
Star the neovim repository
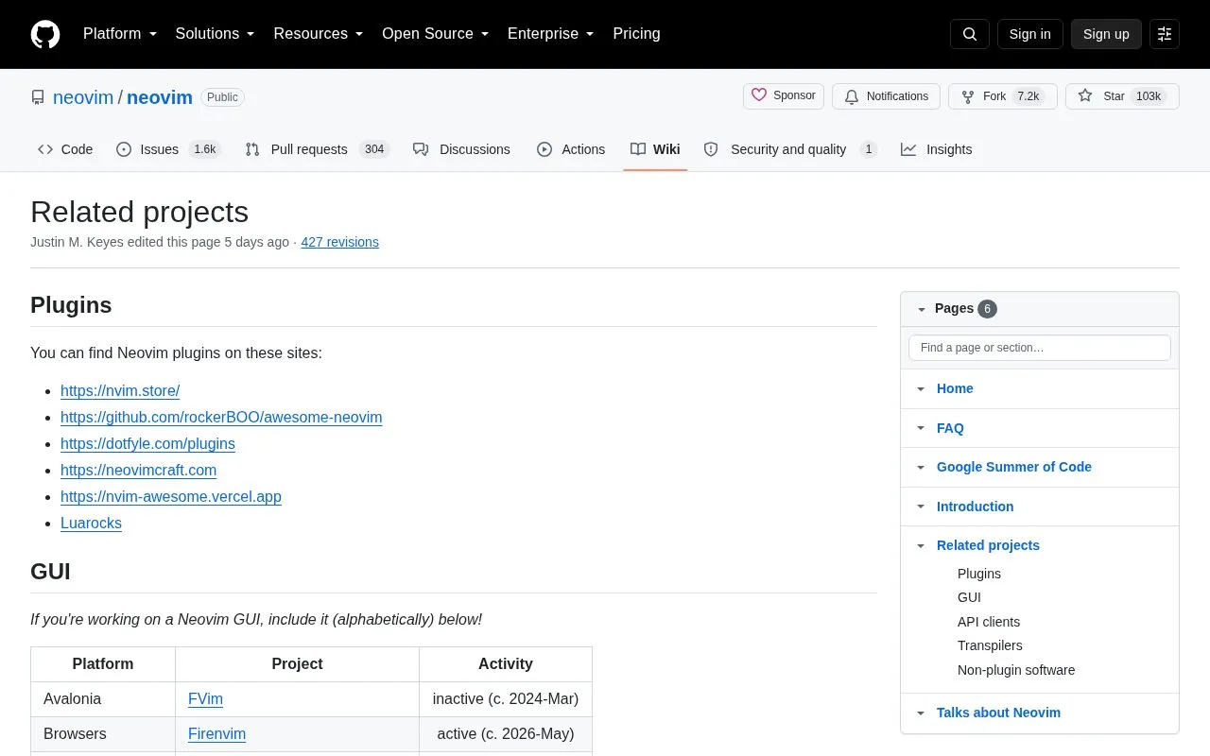click(x=1122, y=96)
